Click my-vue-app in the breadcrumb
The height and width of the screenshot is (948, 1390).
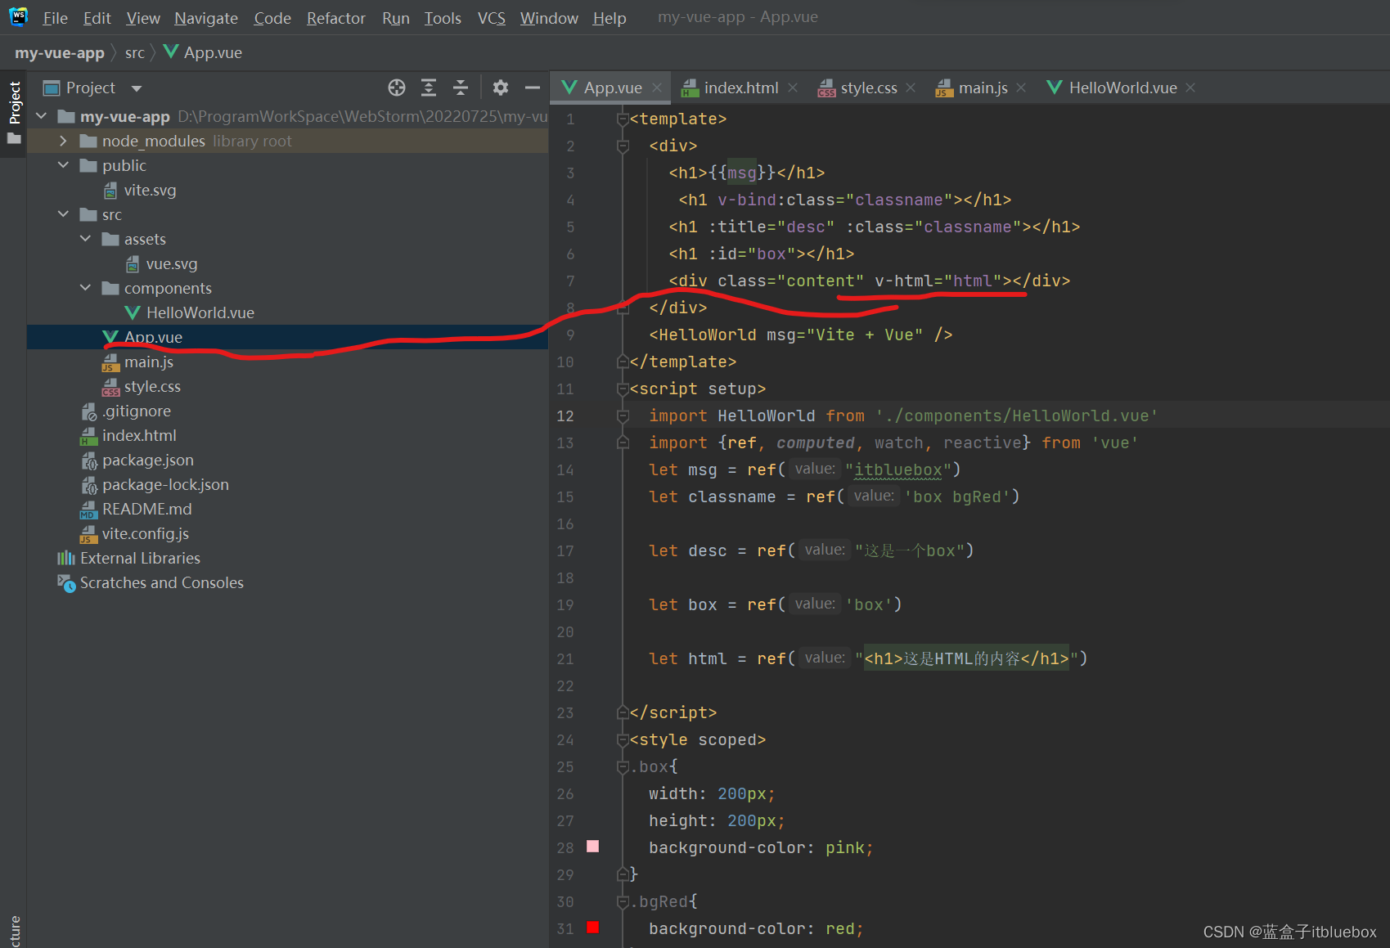(x=60, y=52)
